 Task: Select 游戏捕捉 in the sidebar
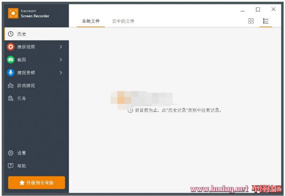point(26,86)
